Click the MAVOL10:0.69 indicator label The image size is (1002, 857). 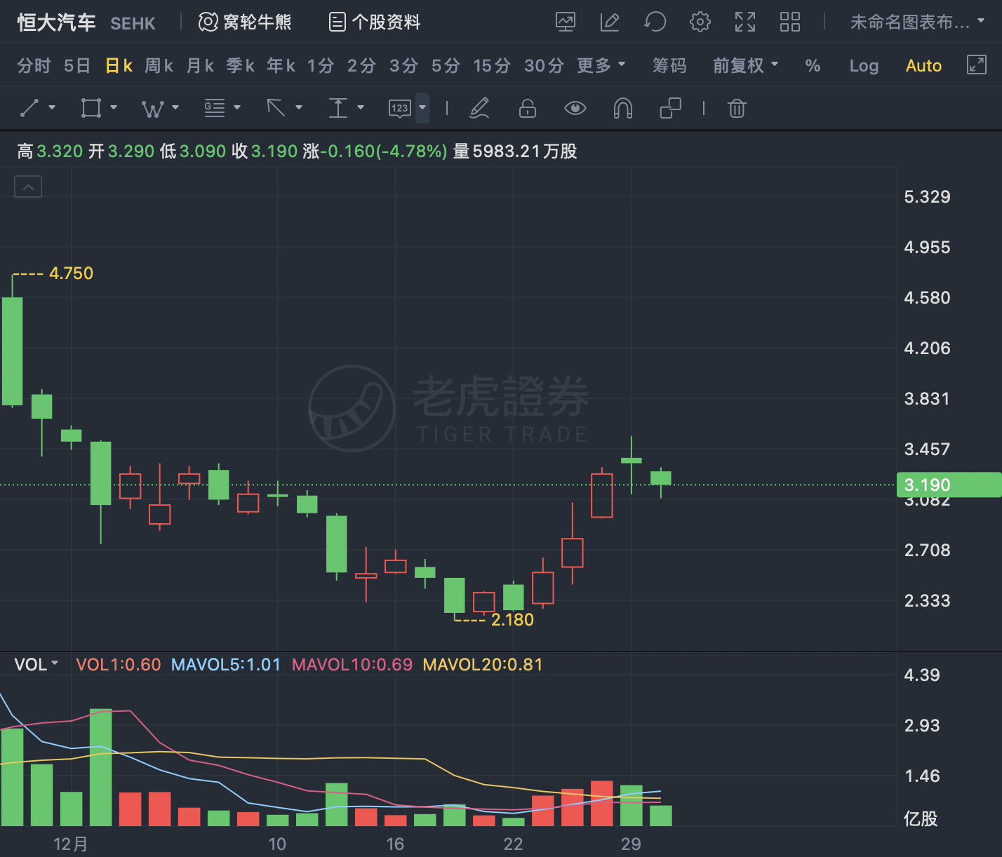pyautogui.click(x=352, y=664)
